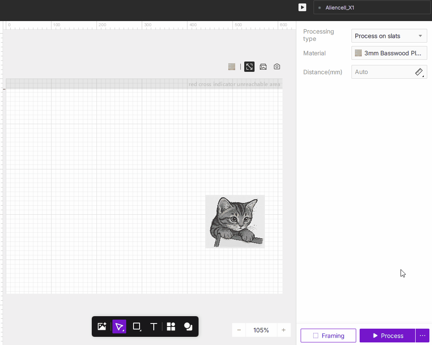Viewport: 432px width, 345px height.
Task: Select the Text tool
Action: click(153, 327)
